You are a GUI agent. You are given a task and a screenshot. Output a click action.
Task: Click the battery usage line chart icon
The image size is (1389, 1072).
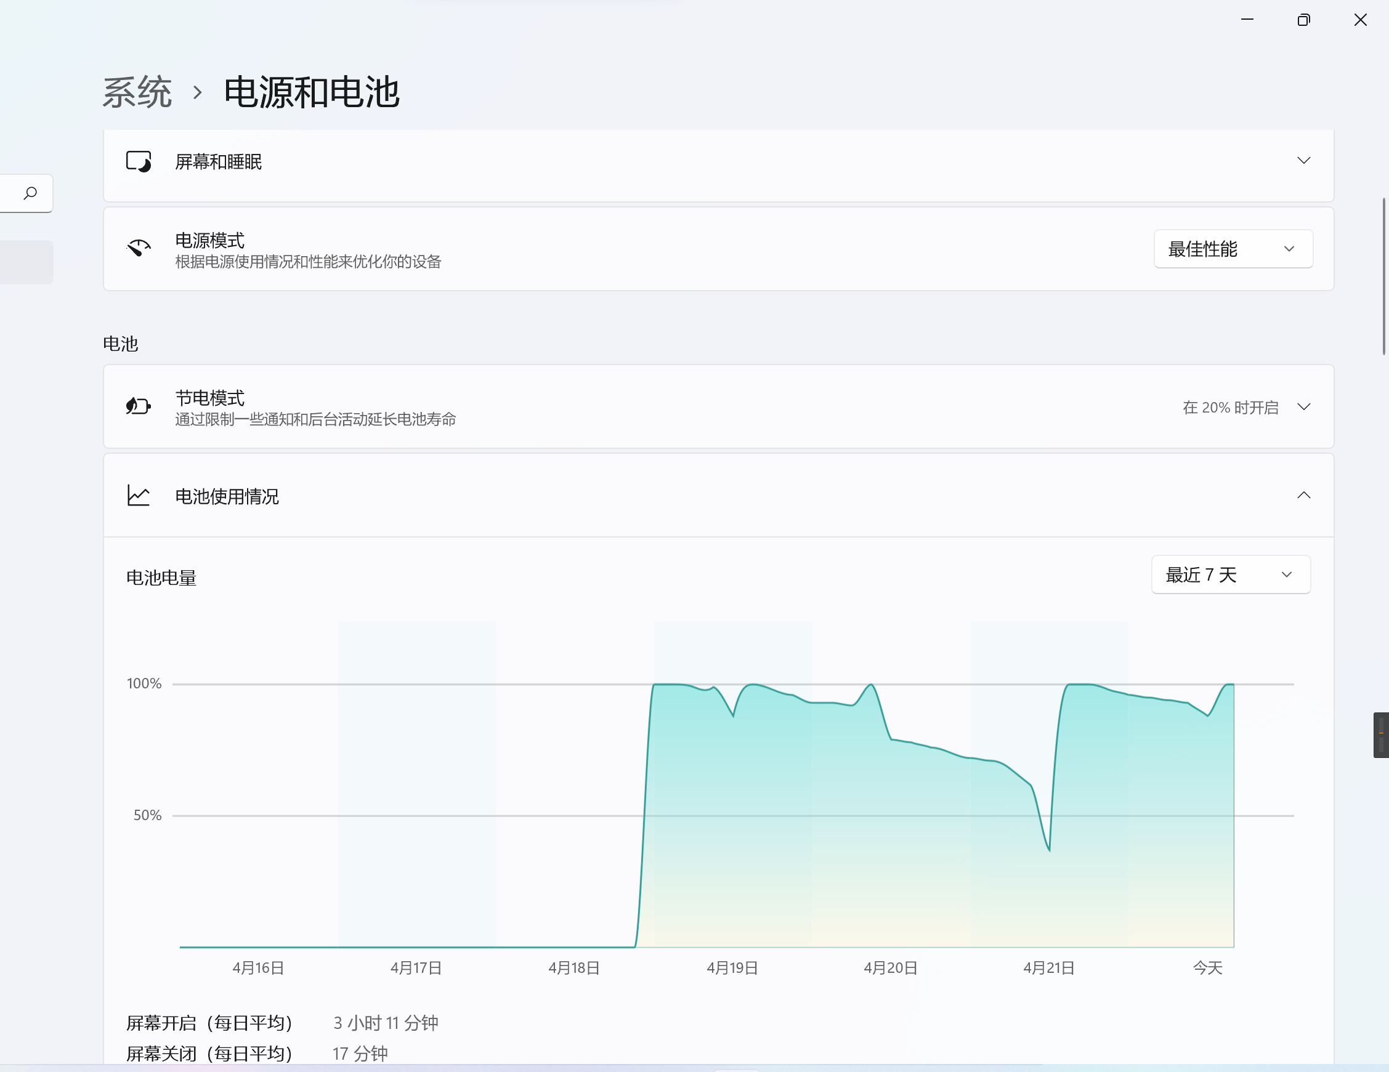[x=138, y=495]
